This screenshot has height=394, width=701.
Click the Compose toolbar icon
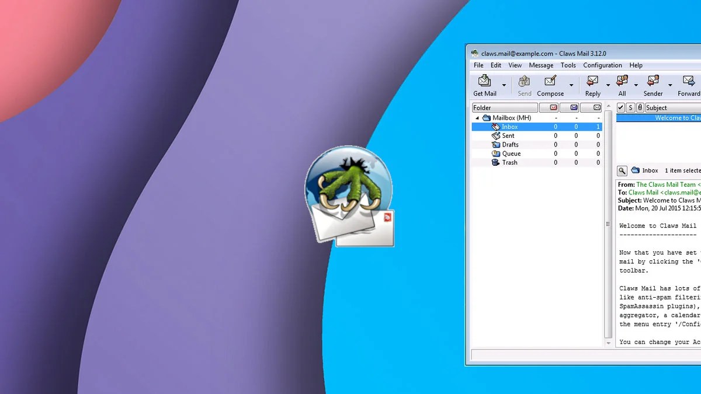pos(550,81)
